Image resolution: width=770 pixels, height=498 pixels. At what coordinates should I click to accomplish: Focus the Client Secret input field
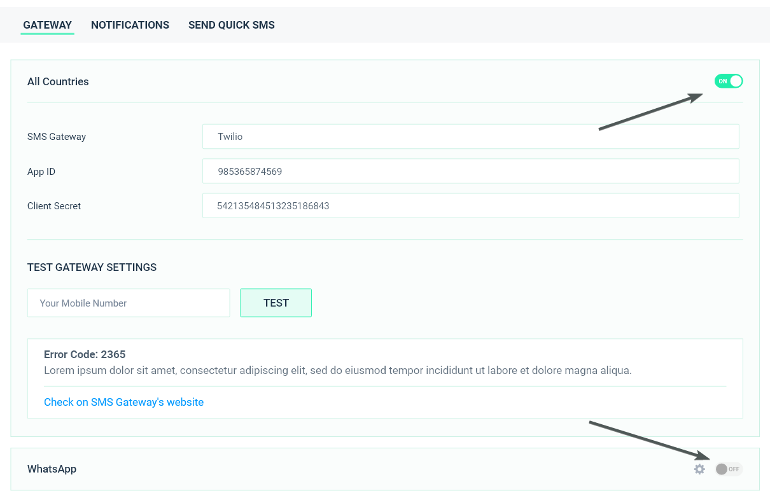coord(470,206)
